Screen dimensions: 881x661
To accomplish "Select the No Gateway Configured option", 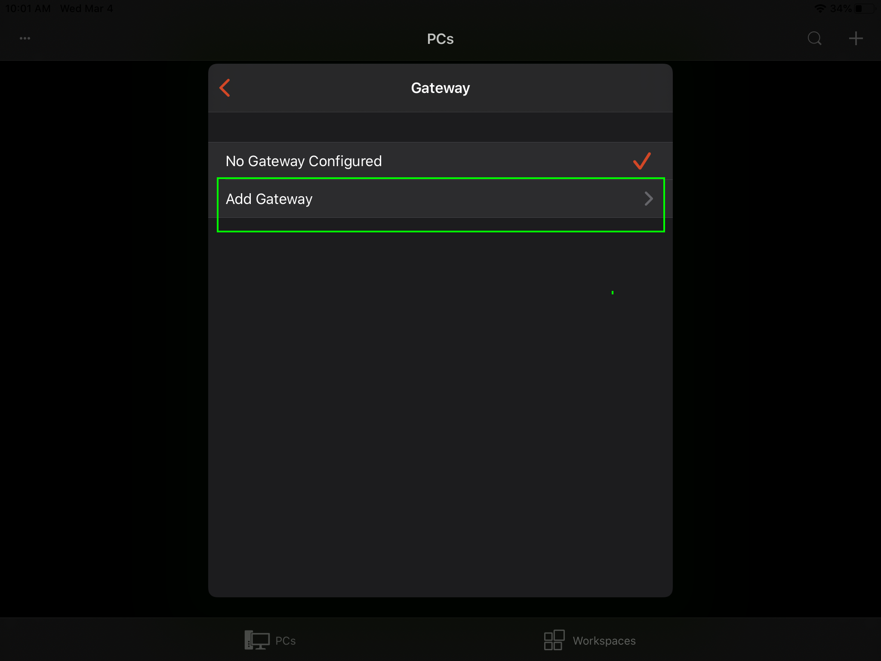I will tap(304, 161).
